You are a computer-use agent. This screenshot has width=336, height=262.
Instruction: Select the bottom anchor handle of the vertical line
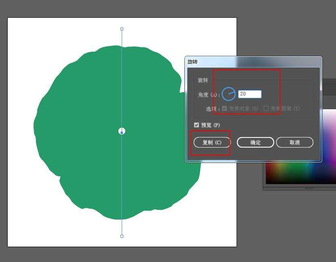click(122, 236)
